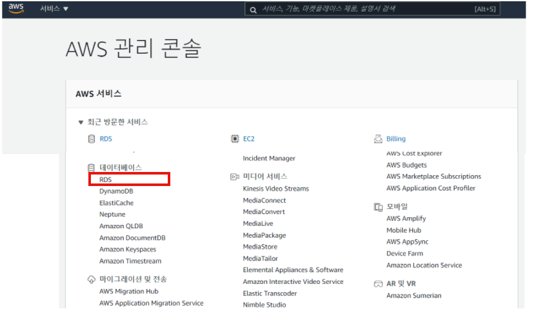Viewport: 534px width, 319px height.
Task: Open MediaConvert service
Action: (x=264, y=212)
